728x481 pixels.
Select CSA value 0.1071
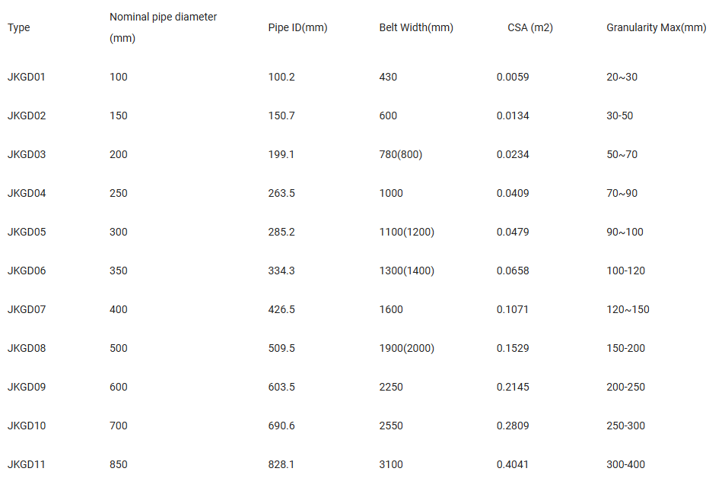513,309
